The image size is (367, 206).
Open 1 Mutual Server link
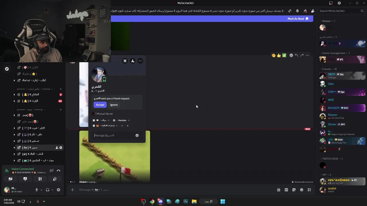tap(102, 114)
